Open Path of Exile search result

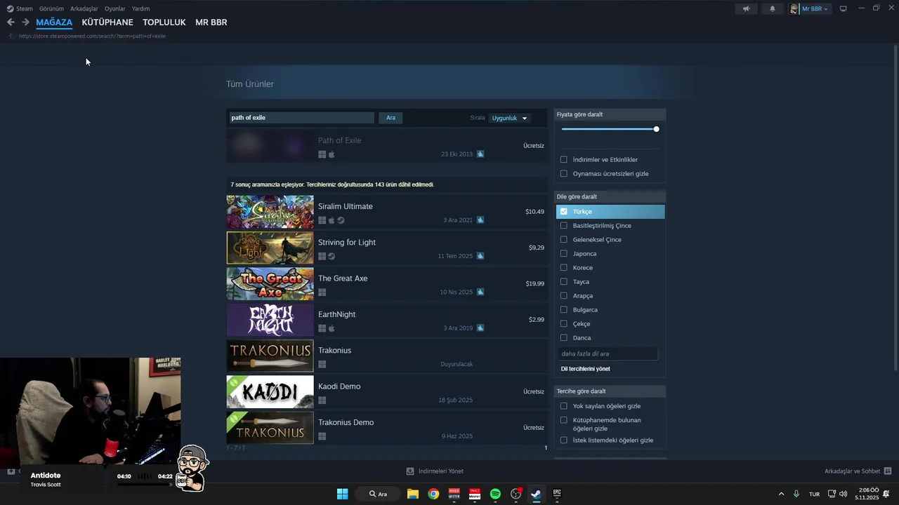tap(386, 146)
